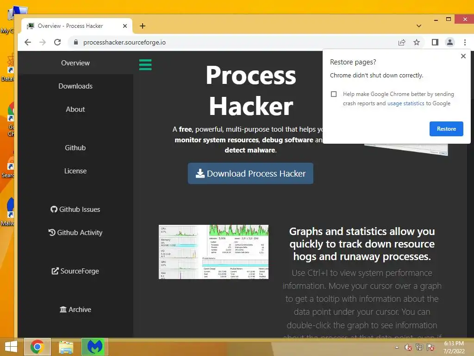Click the Chrome icon in the taskbar
The height and width of the screenshot is (356, 474).
pos(37,347)
